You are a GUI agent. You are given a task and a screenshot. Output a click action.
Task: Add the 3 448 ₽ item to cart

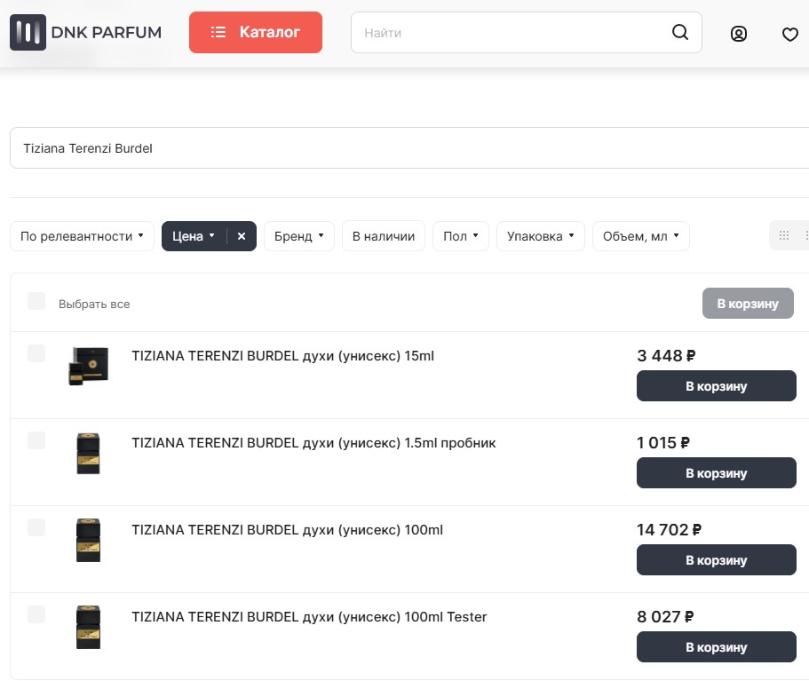(716, 386)
